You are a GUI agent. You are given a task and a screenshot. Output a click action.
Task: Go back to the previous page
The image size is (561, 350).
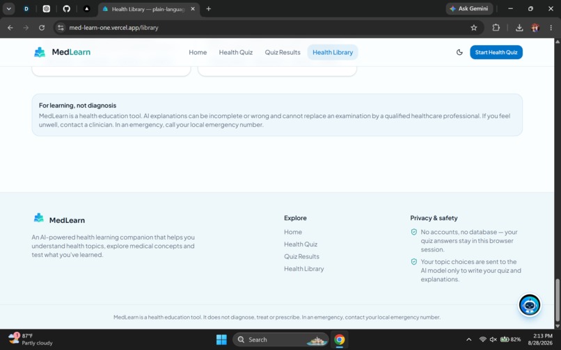click(x=10, y=28)
